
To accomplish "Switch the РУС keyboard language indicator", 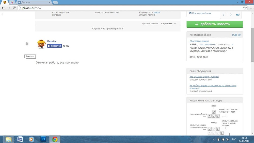I will click(x=234, y=139).
